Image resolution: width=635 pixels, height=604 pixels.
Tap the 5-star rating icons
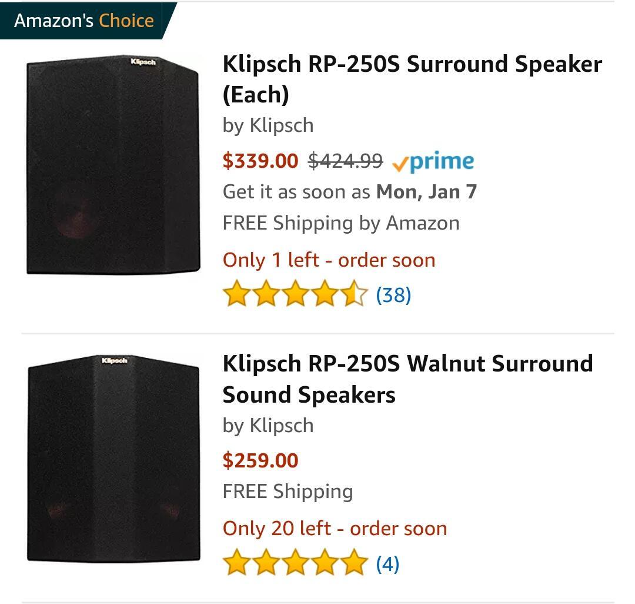[x=295, y=563]
